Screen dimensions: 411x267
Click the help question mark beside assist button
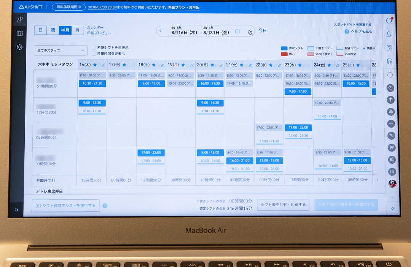105,205
